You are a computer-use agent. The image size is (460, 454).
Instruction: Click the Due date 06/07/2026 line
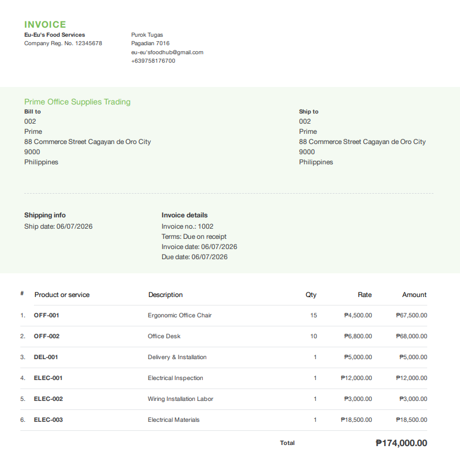[194, 257]
